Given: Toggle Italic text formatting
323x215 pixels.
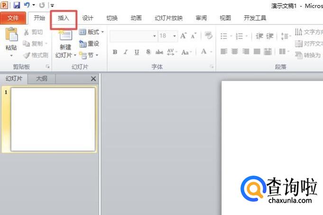Looking at the screenshot, I should tap(126, 52).
